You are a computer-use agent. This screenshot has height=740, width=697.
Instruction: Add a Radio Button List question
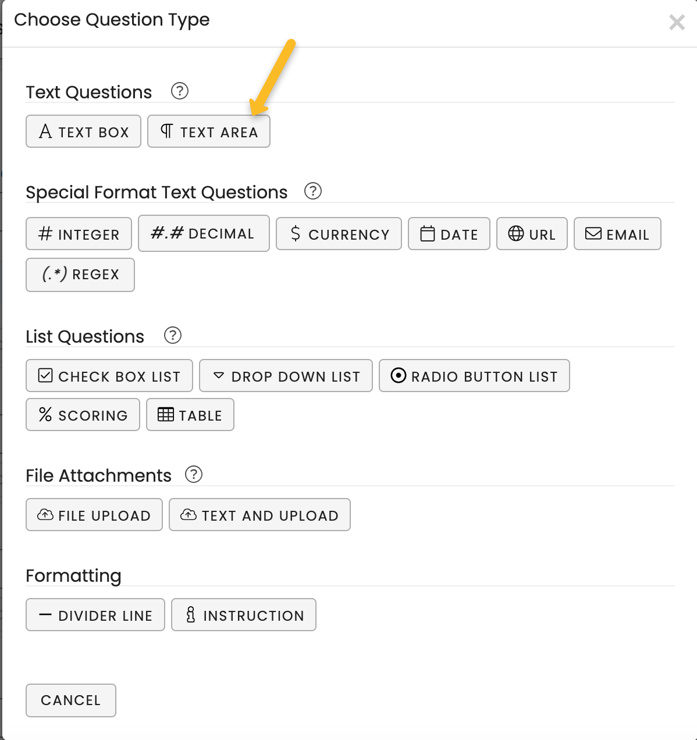pos(474,375)
